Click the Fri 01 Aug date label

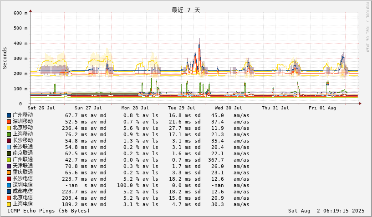click(x=322, y=108)
